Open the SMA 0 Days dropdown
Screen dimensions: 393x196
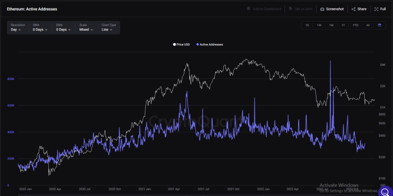[40, 28]
